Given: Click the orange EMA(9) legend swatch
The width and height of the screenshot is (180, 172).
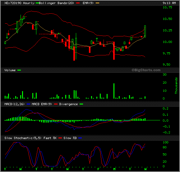Looking at the screenshot, I should [98, 3].
